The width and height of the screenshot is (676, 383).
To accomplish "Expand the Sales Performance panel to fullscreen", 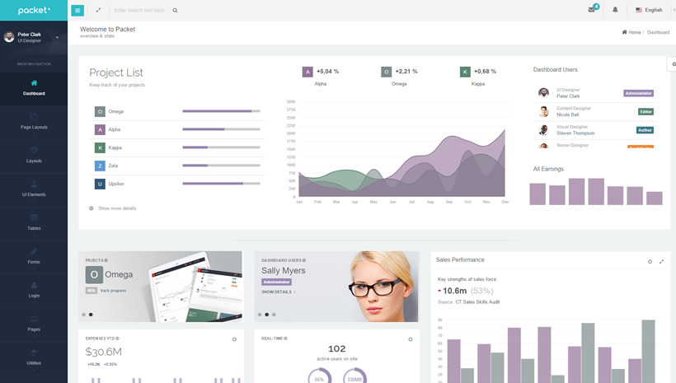I will click(x=661, y=262).
